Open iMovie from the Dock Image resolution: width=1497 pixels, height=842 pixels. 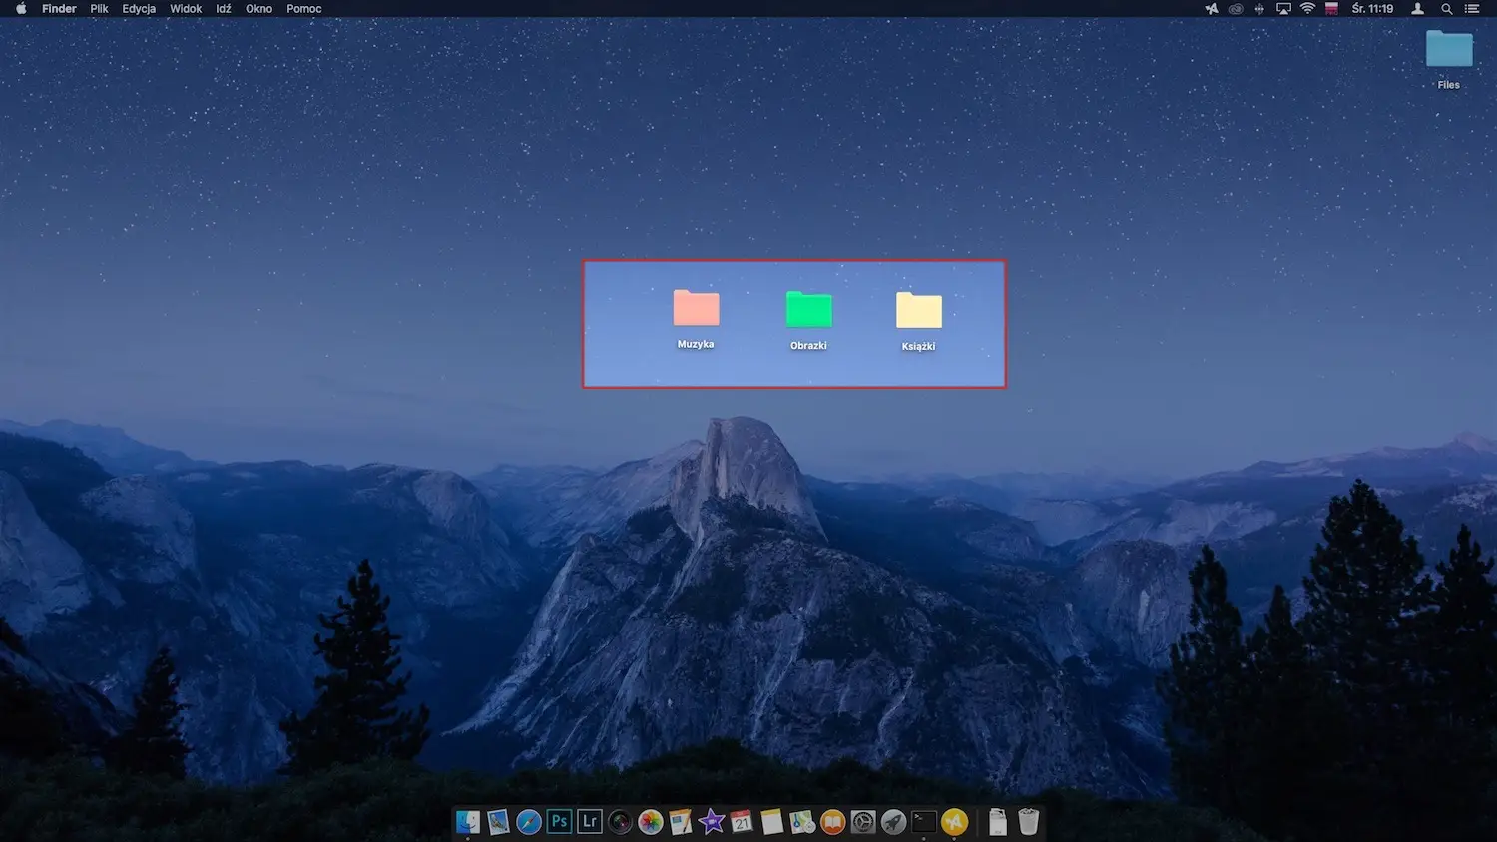(x=711, y=821)
